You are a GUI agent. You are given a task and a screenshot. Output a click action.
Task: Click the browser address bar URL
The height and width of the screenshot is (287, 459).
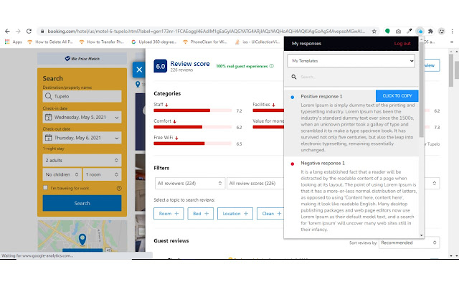point(206,31)
